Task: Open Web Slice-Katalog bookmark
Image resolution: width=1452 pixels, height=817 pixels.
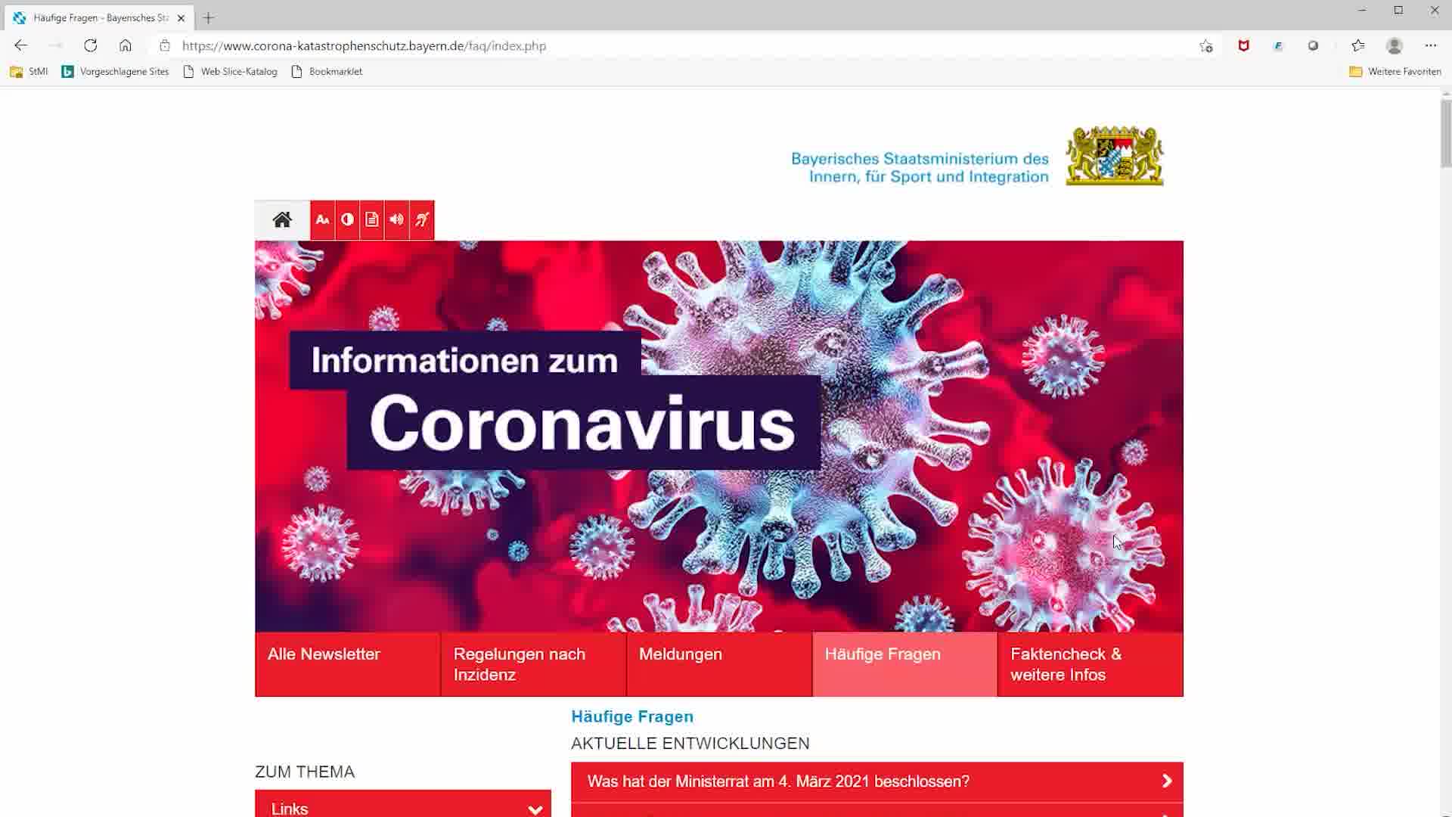Action: point(231,72)
